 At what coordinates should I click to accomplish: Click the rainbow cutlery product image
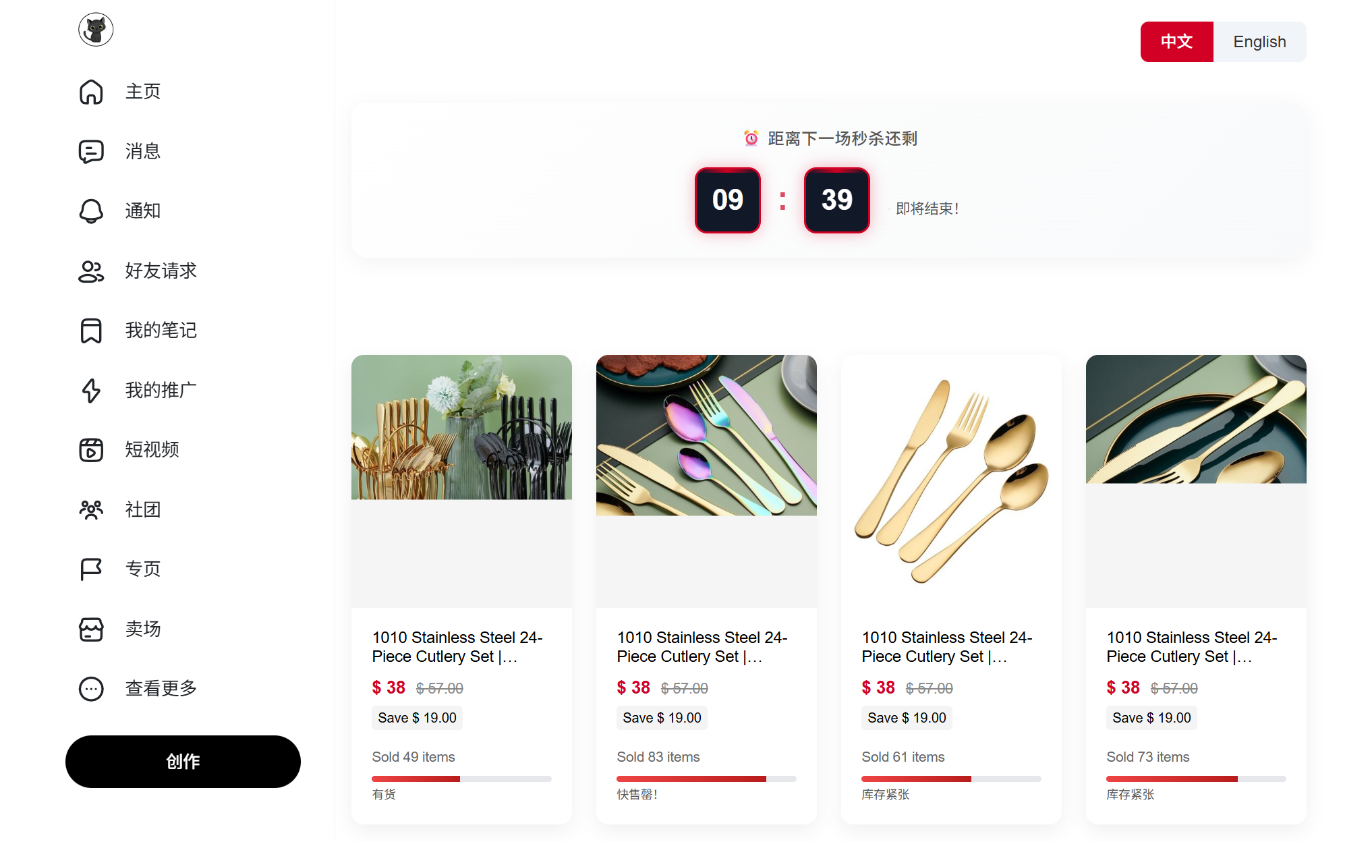click(706, 435)
